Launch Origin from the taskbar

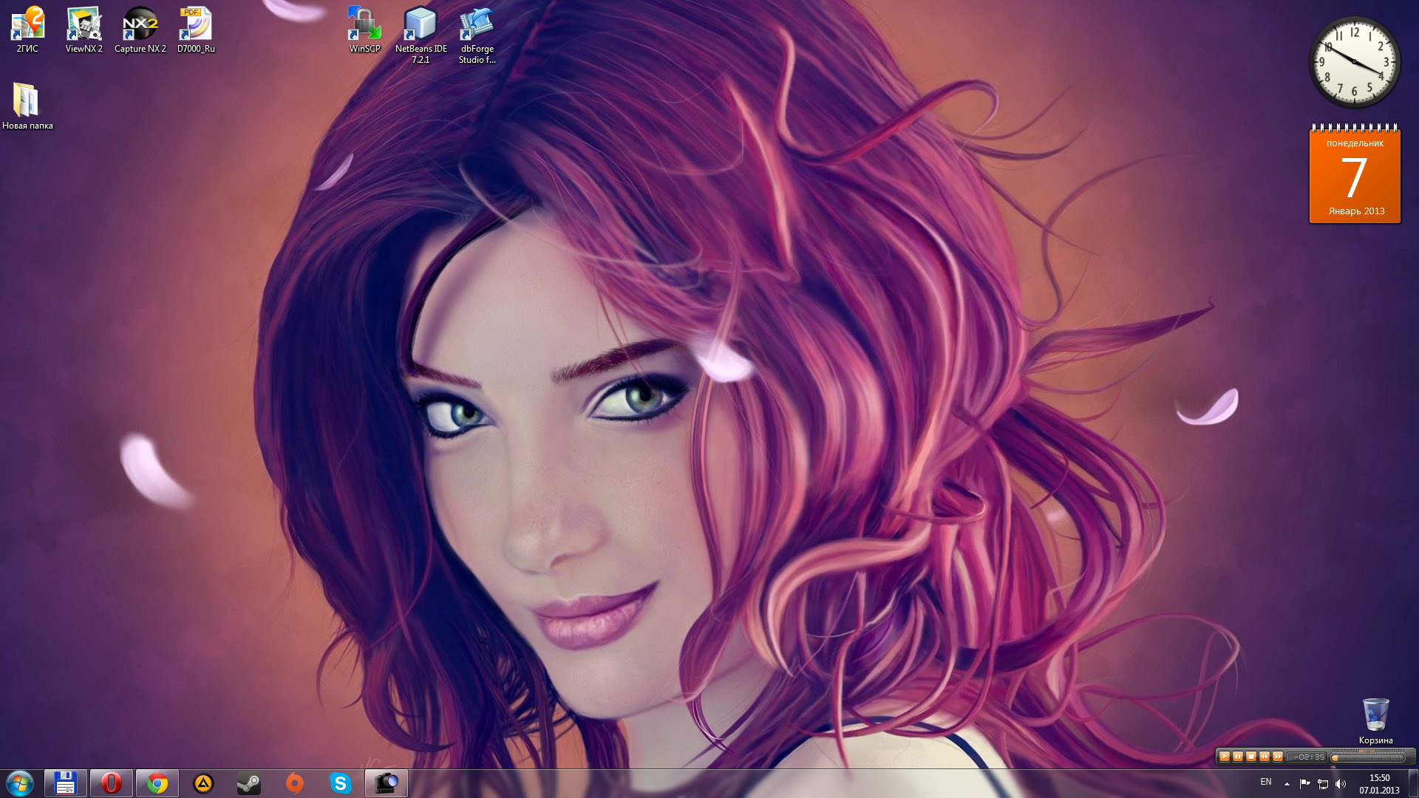coord(295,783)
